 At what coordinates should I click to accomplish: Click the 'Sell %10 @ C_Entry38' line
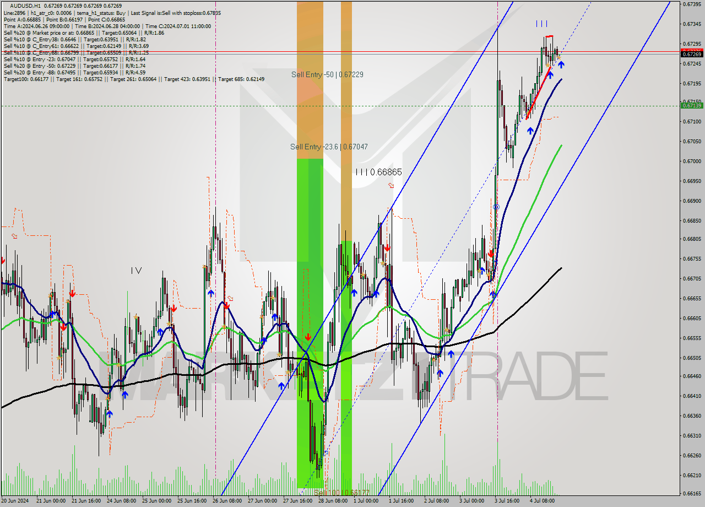tap(74, 39)
